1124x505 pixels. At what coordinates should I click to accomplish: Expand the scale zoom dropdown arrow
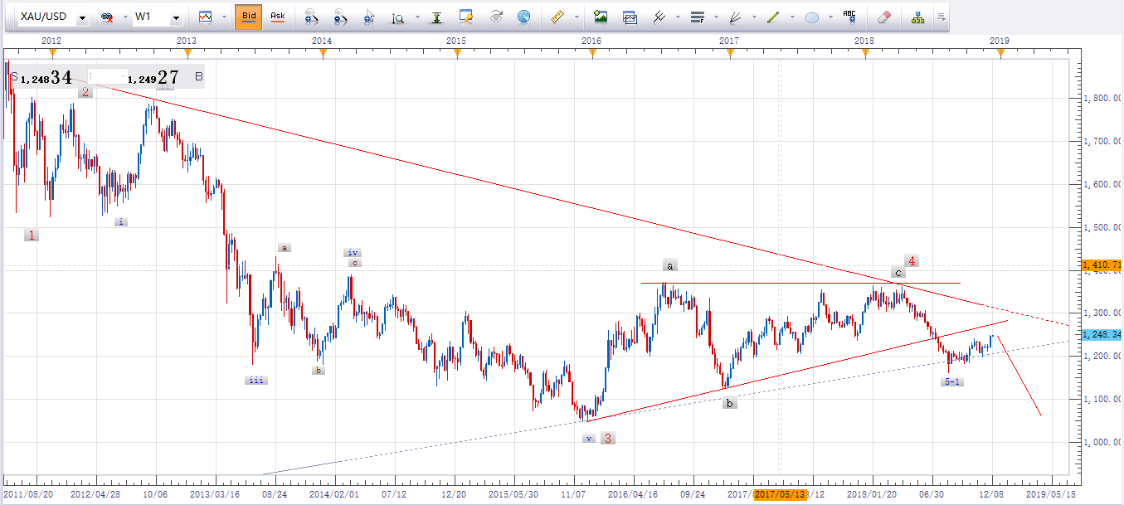(418, 17)
